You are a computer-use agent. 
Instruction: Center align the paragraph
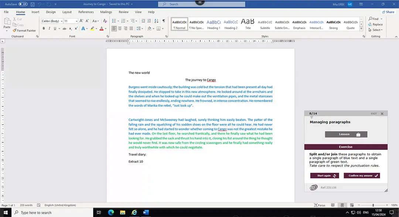[120, 28]
